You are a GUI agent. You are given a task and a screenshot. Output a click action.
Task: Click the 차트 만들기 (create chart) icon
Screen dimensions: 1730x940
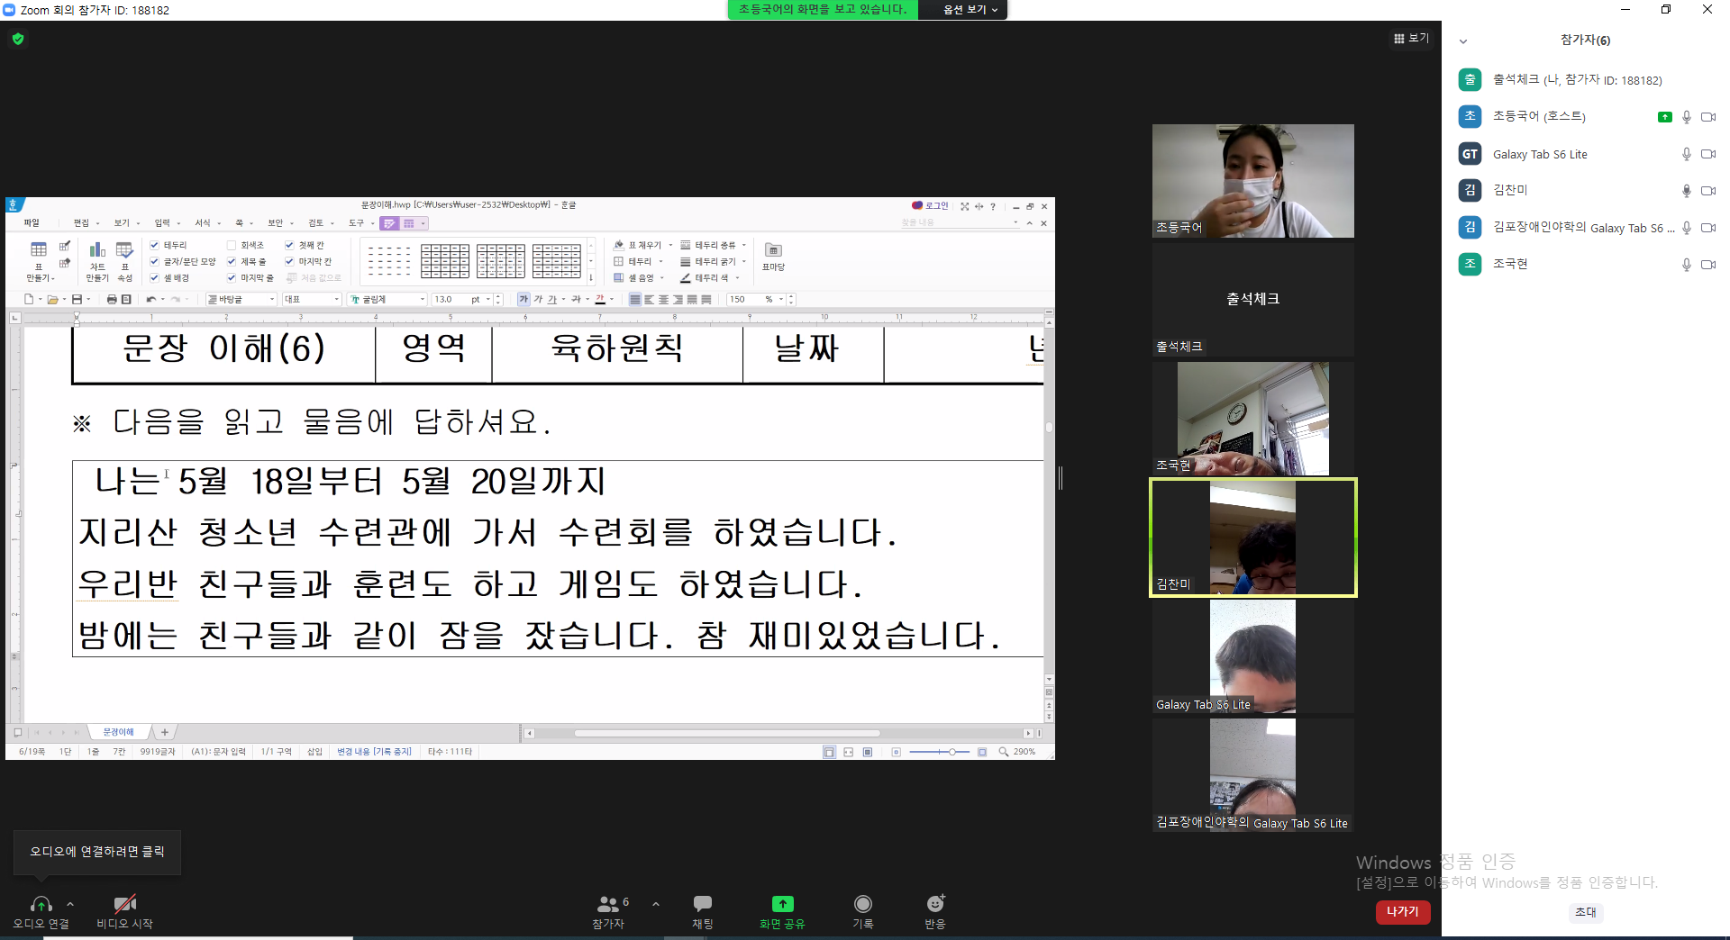(97, 250)
